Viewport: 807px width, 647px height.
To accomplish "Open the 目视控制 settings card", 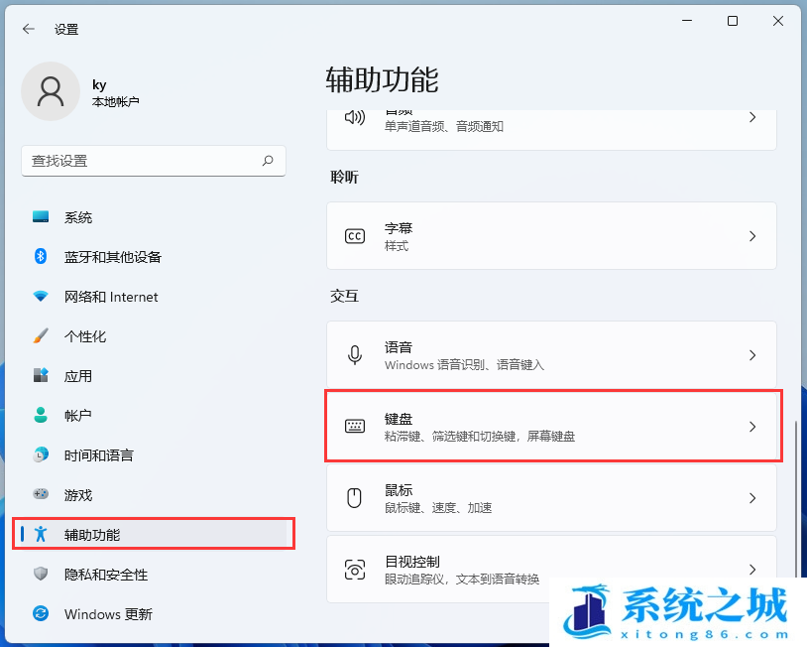I will (552, 570).
